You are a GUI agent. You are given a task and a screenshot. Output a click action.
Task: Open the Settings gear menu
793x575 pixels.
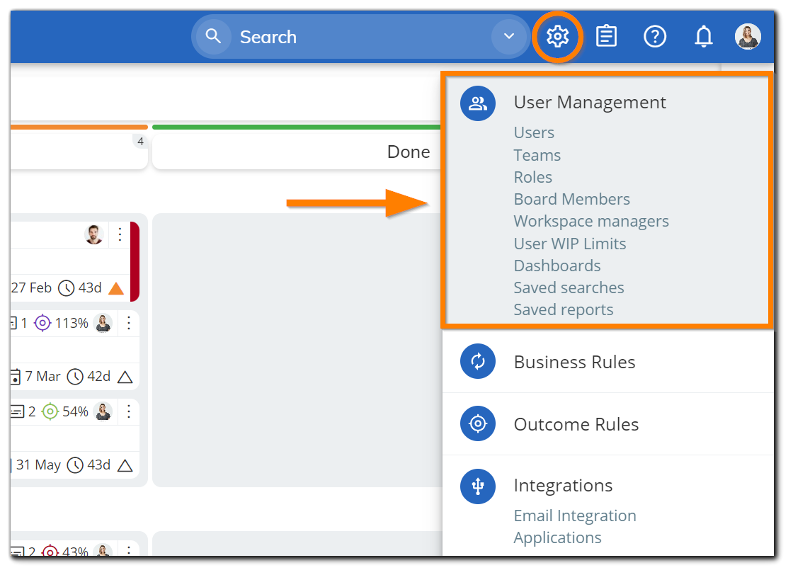(x=557, y=36)
